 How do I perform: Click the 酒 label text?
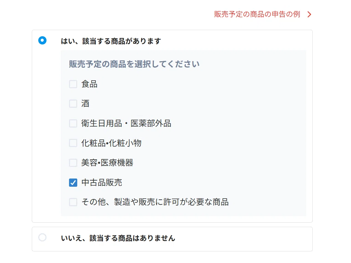click(x=85, y=104)
